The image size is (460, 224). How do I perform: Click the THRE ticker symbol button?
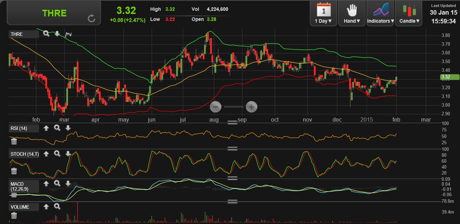54,13
